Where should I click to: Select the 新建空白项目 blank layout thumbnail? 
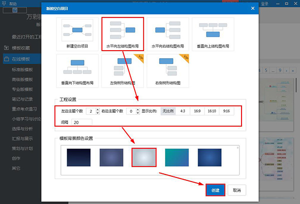[x=77, y=34]
